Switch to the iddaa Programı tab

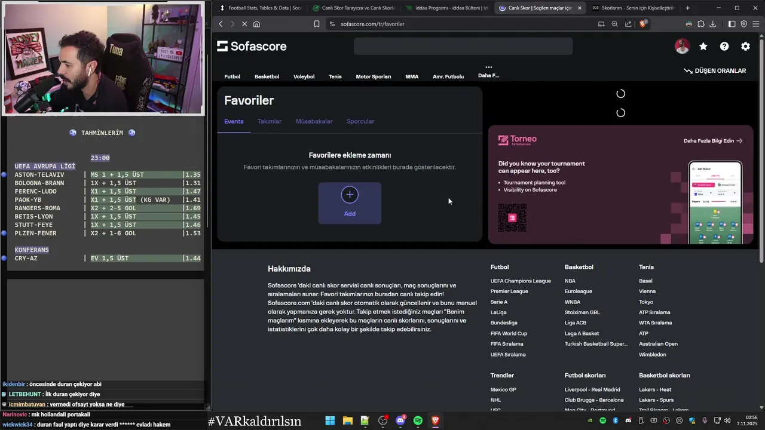tap(447, 8)
